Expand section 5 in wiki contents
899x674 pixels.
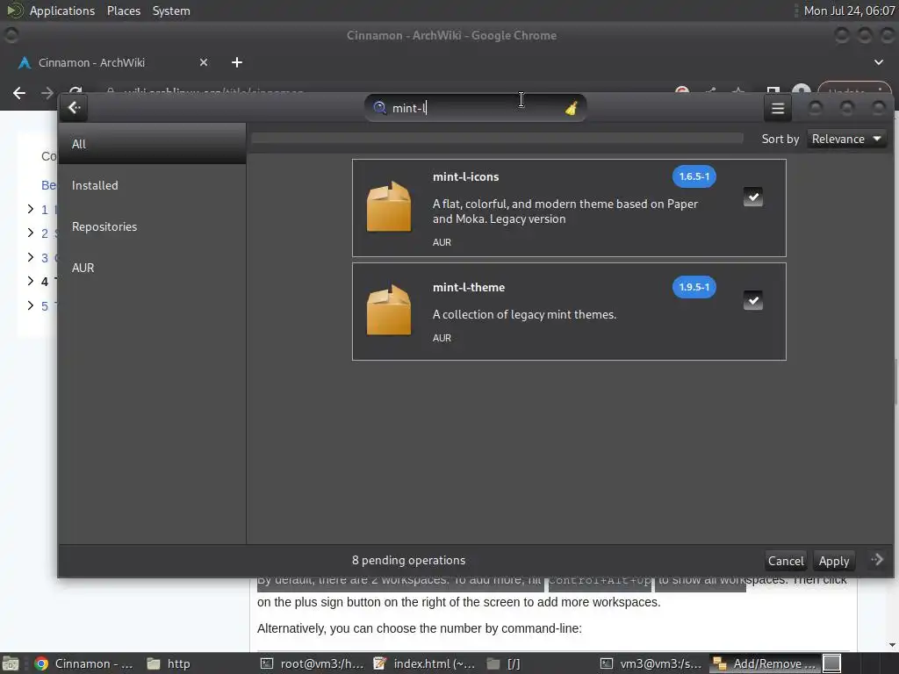coord(31,305)
